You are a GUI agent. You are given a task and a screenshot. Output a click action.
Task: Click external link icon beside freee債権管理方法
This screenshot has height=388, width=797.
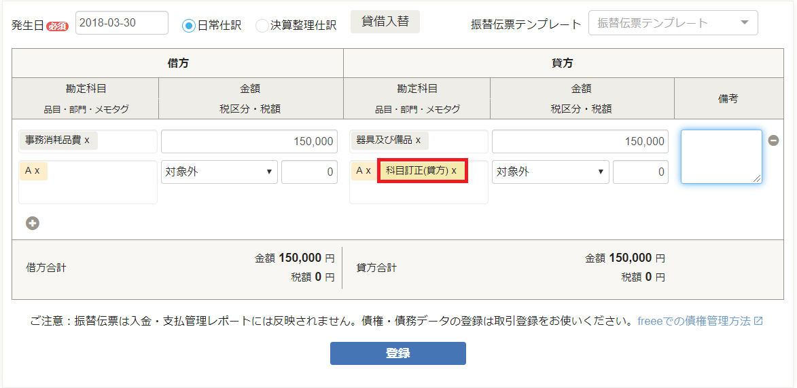click(x=758, y=321)
